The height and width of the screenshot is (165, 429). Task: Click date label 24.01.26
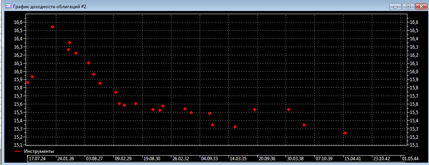tap(66, 158)
